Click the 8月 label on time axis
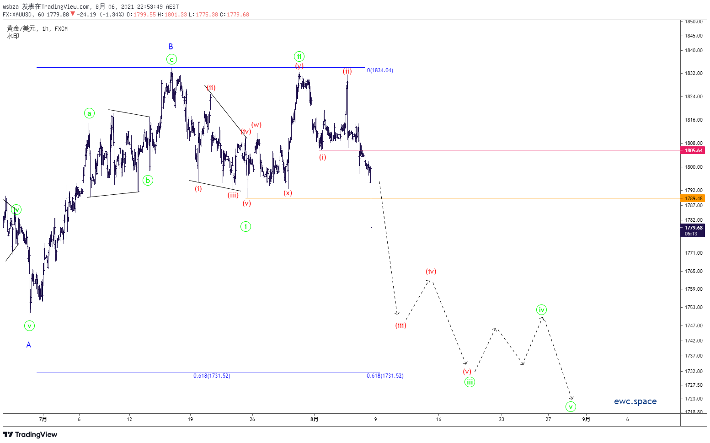 point(315,419)
